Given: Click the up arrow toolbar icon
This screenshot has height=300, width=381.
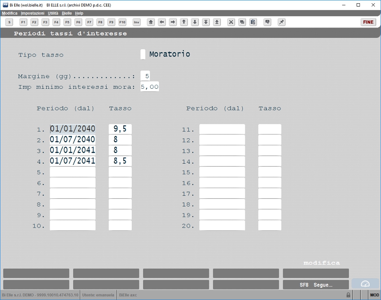Looking at the screenshot, I should [184, 22].
